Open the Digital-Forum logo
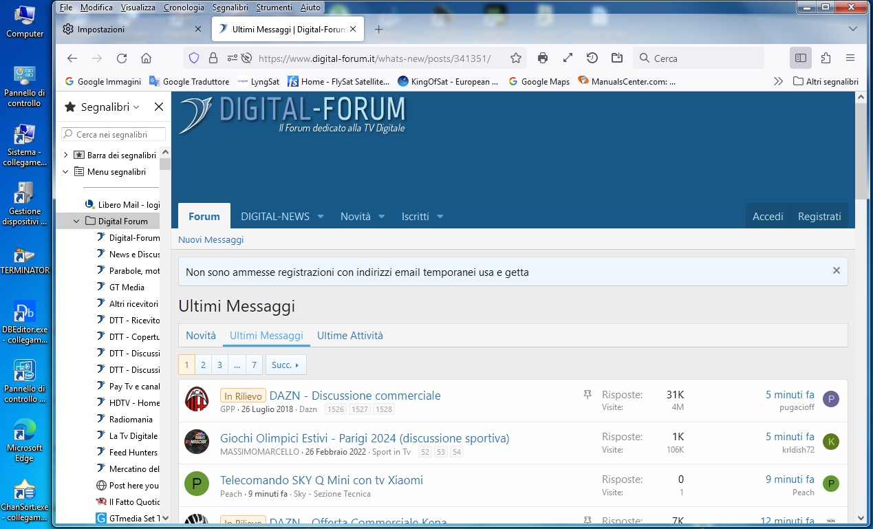 click(292, 115)
